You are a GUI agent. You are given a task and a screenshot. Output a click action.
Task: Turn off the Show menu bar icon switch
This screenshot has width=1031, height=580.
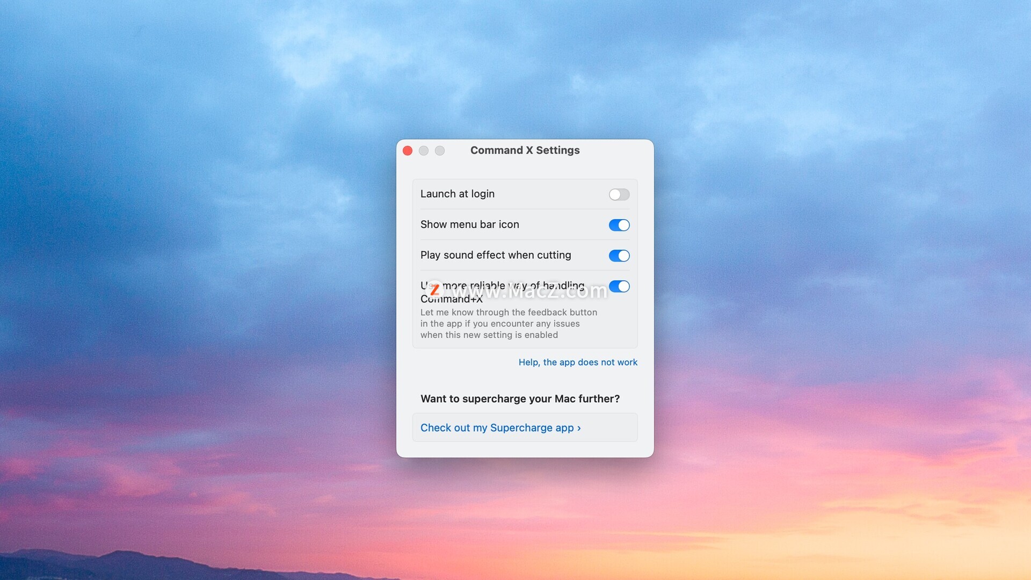(x=619, y=225)
